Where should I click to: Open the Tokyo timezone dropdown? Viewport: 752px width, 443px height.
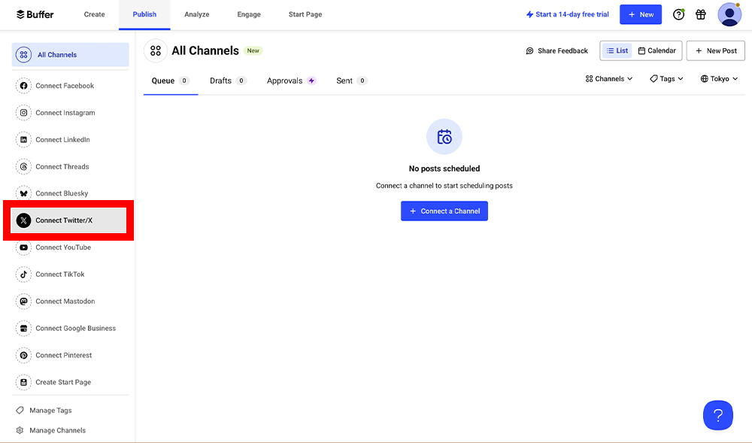[720, 79]
